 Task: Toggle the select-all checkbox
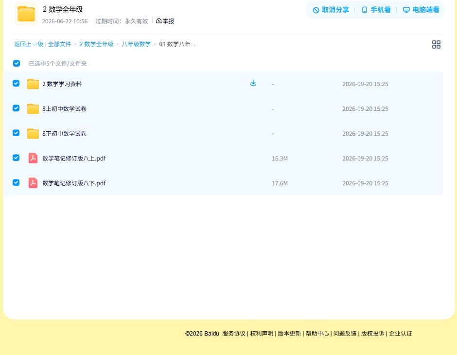pyautogui.click(x=17, y=63)
